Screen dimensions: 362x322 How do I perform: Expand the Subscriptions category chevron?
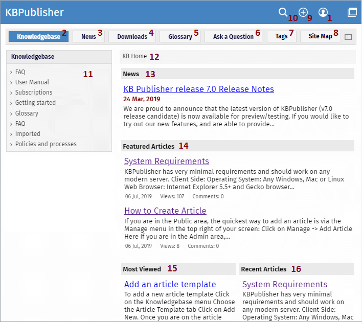click(11, 93)
